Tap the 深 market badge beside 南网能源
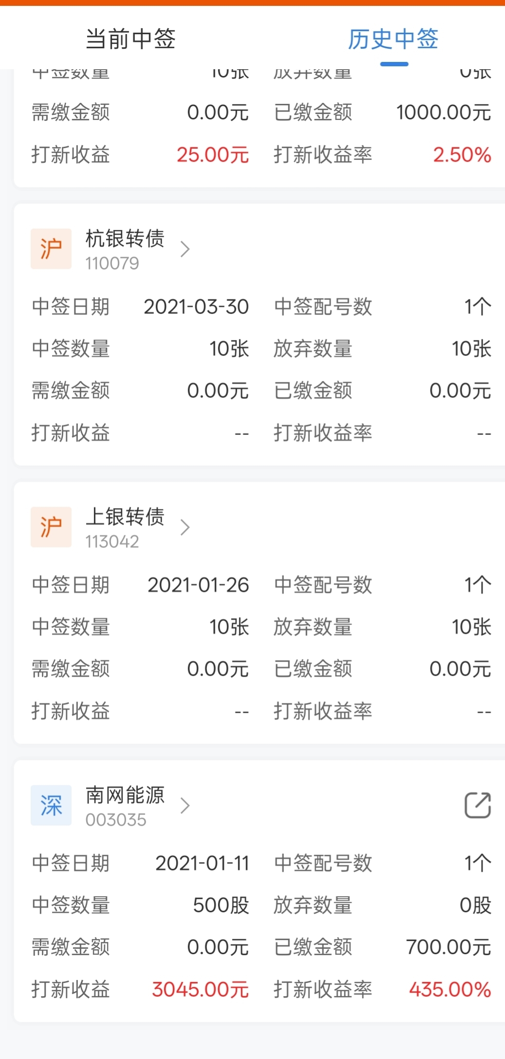This screenshot has width=505, height=1059. [51, 805]
